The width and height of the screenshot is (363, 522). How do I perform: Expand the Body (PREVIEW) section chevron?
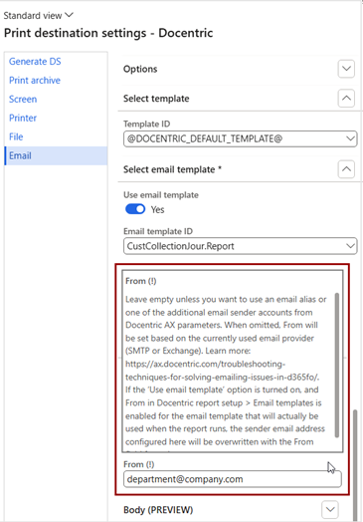click(330, 509)
